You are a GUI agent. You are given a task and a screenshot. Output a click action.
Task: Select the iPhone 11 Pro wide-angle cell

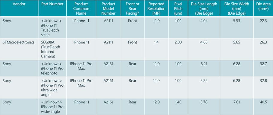point(52,107)
